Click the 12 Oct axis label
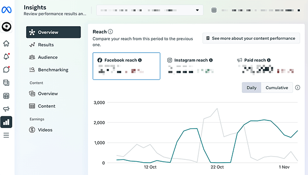The width and height of the screenshot is (308, 175). click(x=150, y=167)
